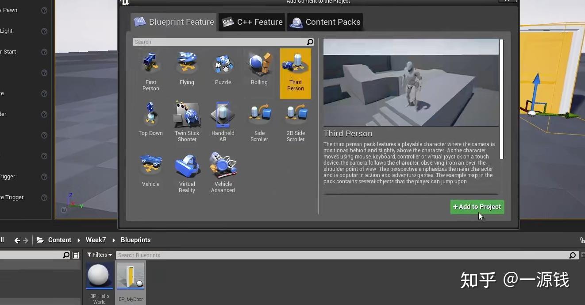Select the Vehicle Advanced template icon
The image size is (585, 305).
(223, 165)
